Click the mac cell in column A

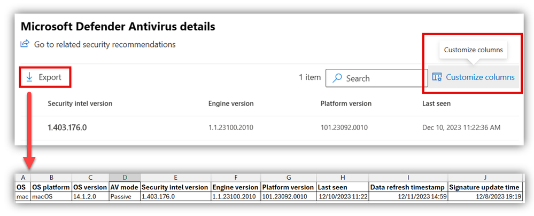click(23, 196)
